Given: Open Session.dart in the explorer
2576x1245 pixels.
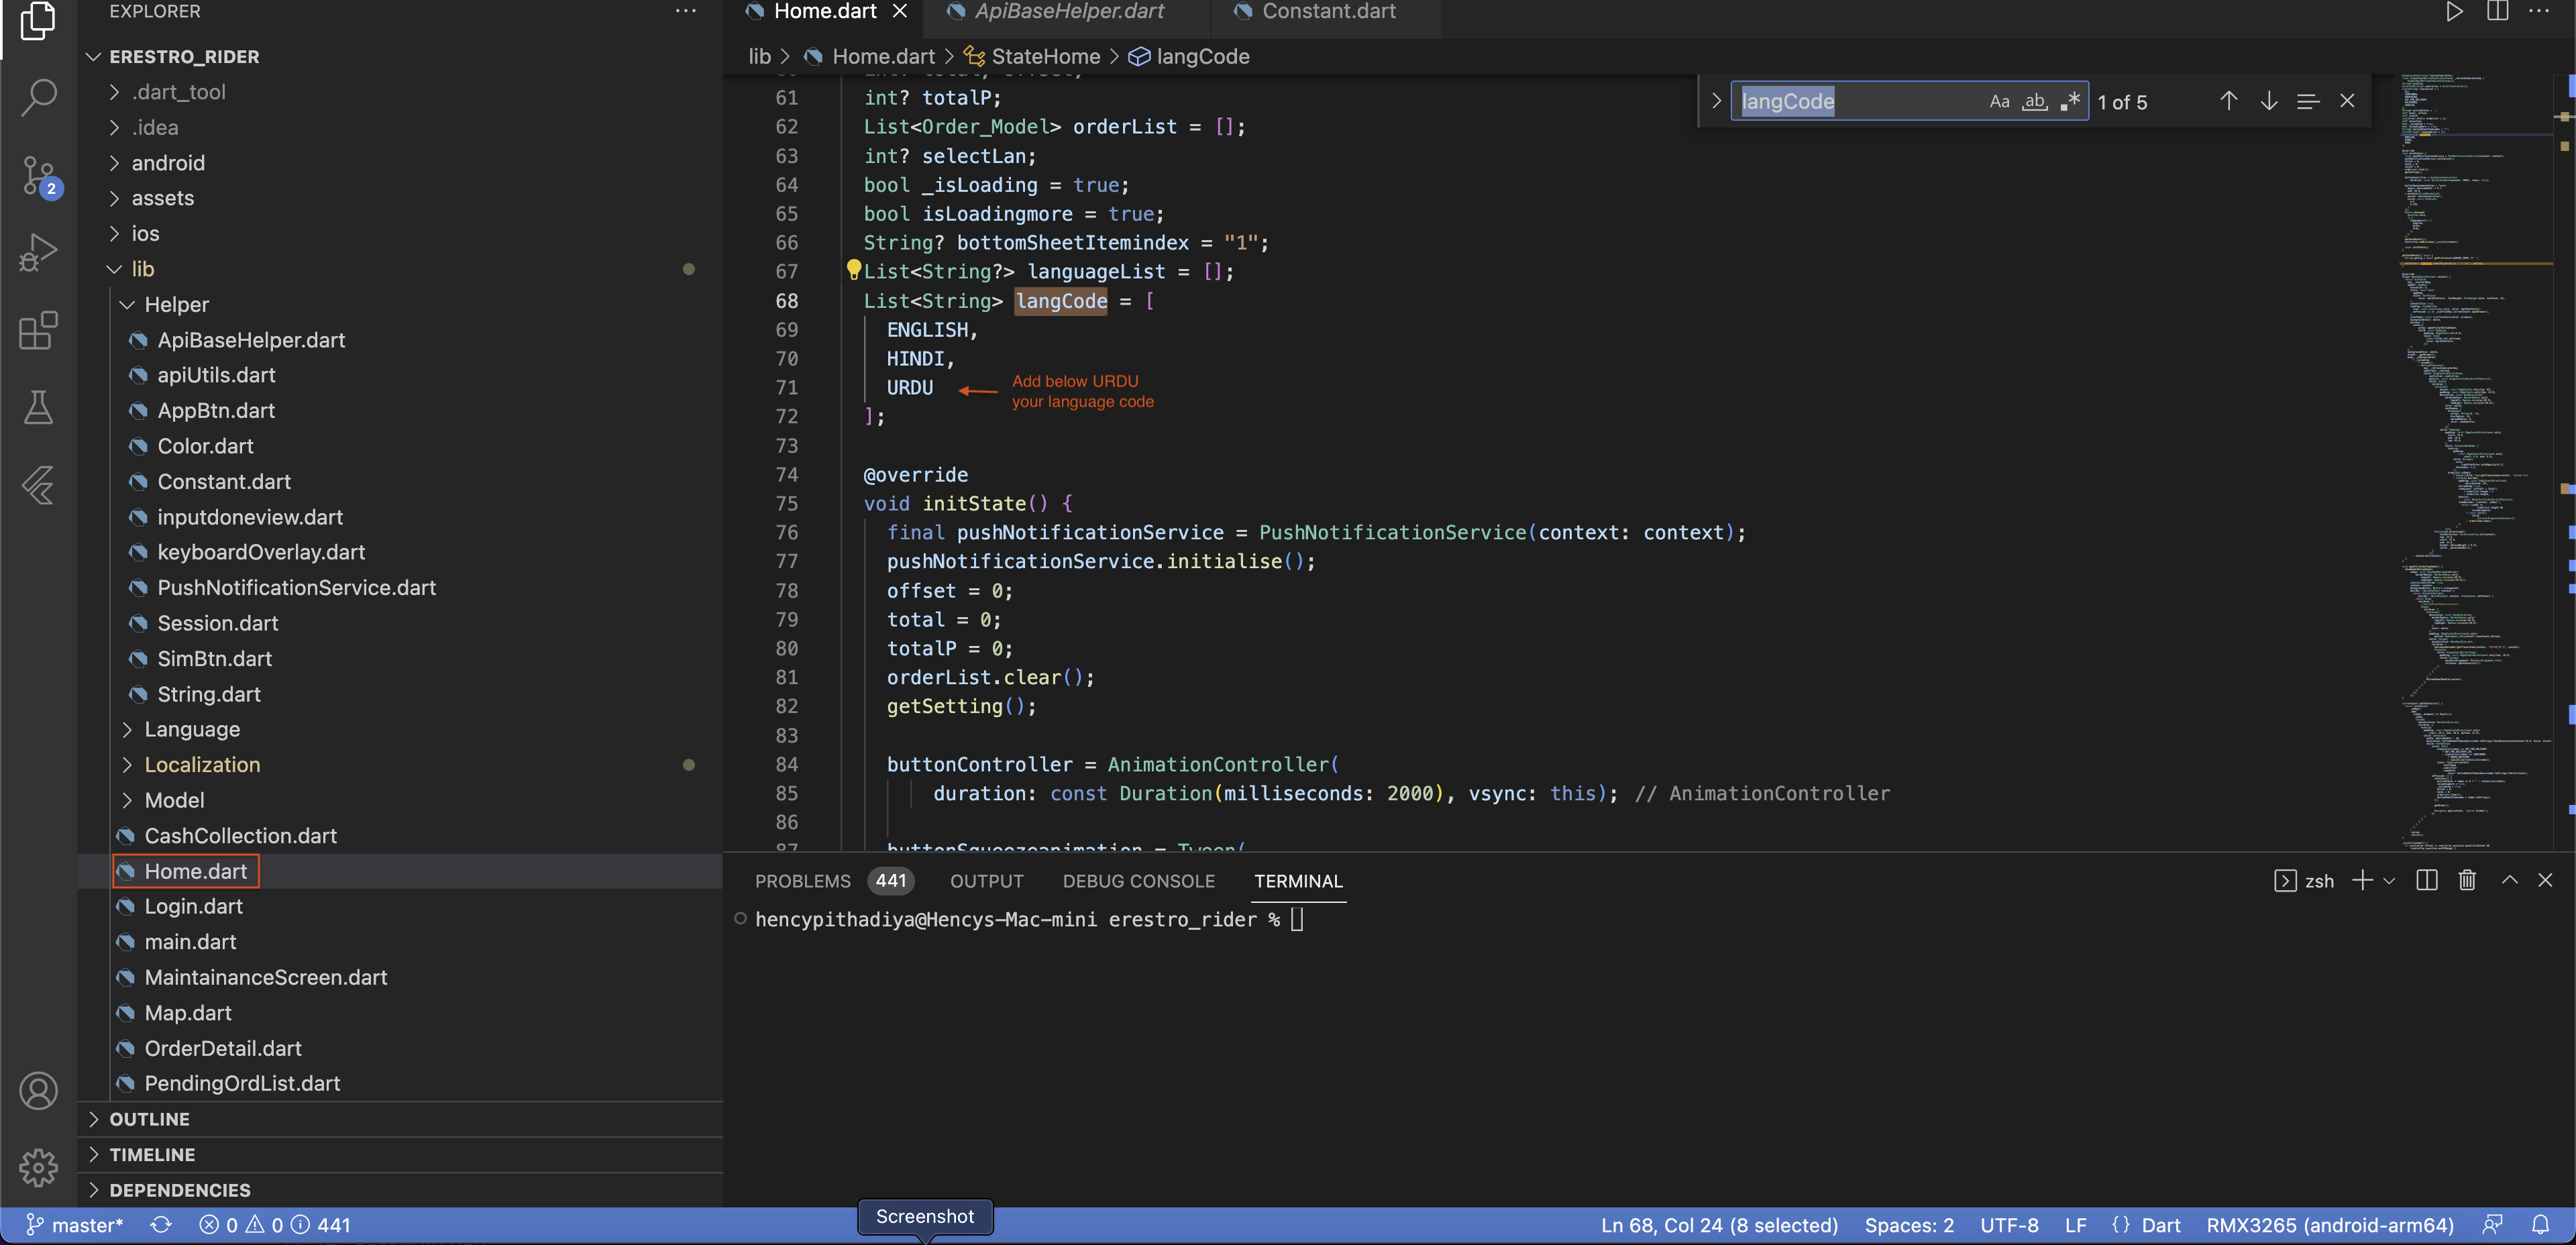Looking at the screenshot, I should point(217,623).
